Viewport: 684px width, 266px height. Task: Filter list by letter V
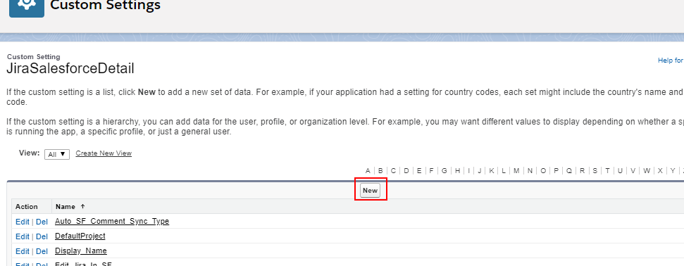pos(633,170)
